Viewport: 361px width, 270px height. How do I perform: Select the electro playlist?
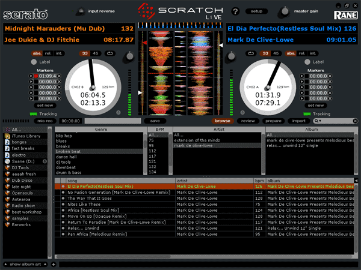coord(25,155)
